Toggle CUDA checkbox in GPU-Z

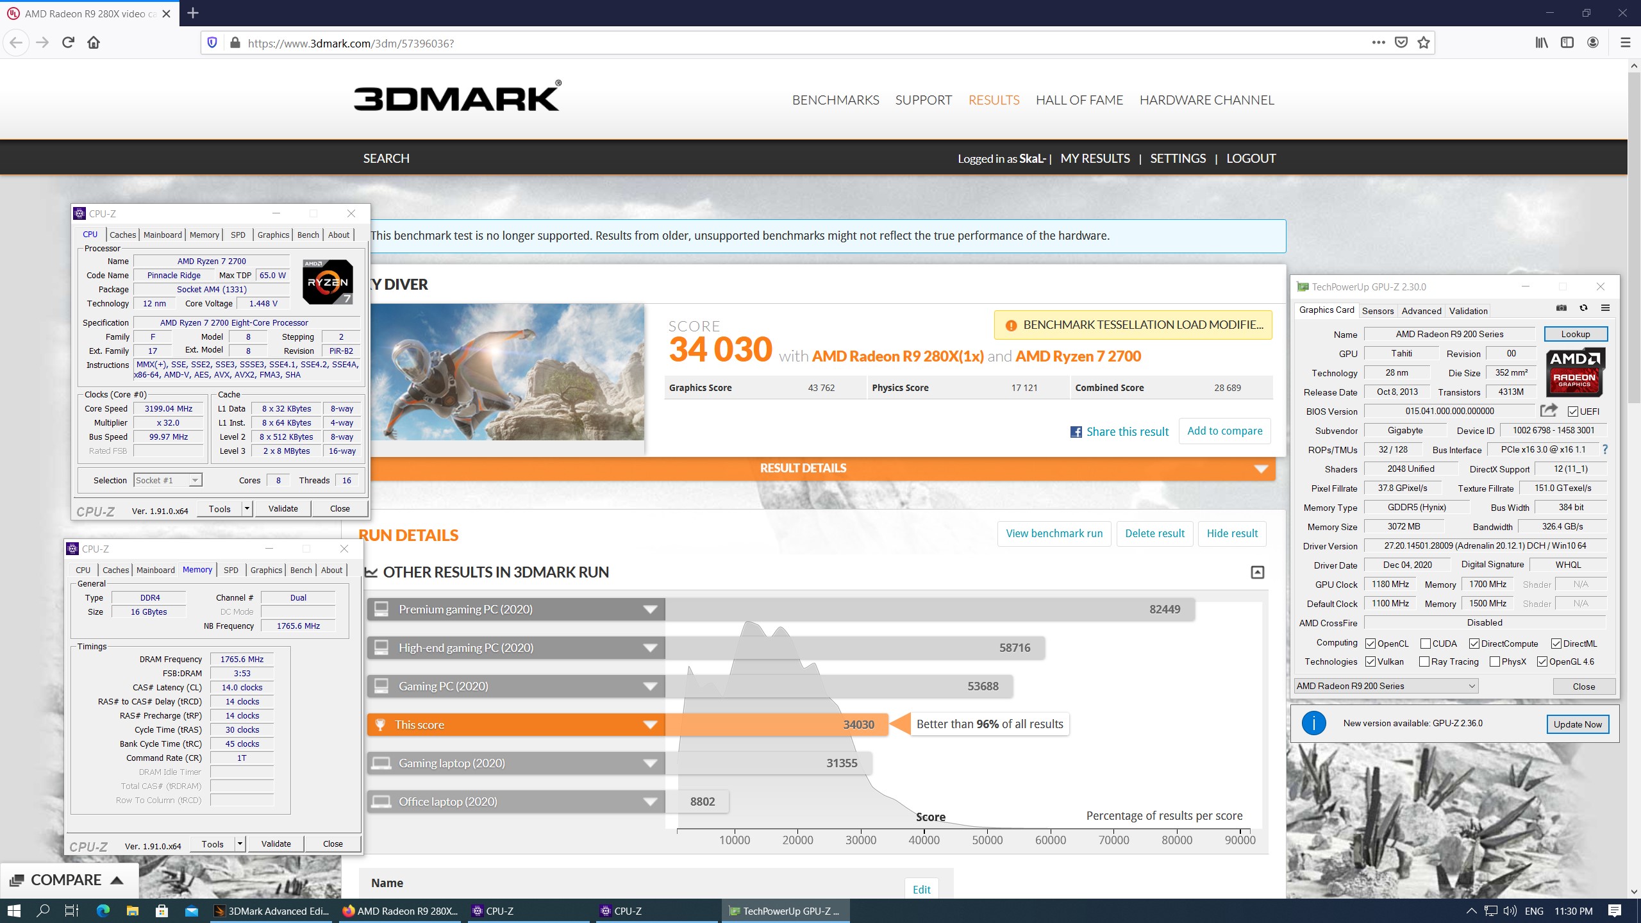pos(1426,644)
